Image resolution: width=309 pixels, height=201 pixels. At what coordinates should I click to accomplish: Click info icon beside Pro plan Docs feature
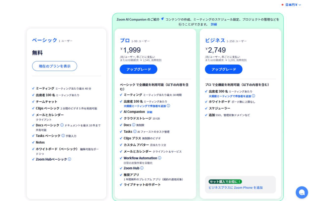[x=134, y=125]
